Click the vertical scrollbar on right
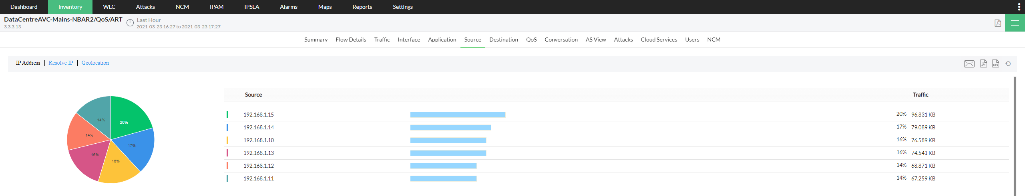The height and width of the screenshot is (196, 1025). pyautogui.click(x=1015, y=136)
